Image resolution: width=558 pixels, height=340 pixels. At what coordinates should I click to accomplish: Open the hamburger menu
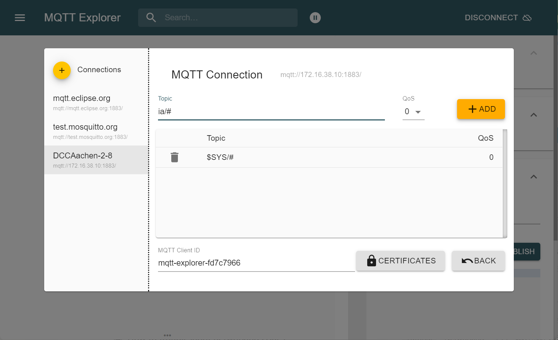pos(20,18)
